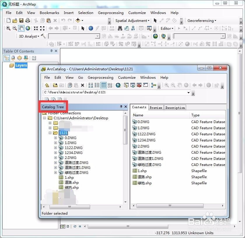Expand 0.DWG in Catalog Tree

click(x=55, y=138)
